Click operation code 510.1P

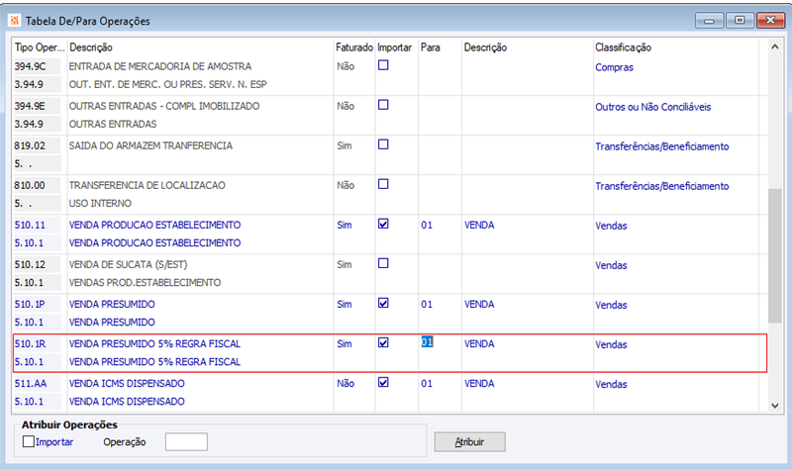tap(30, 305)
